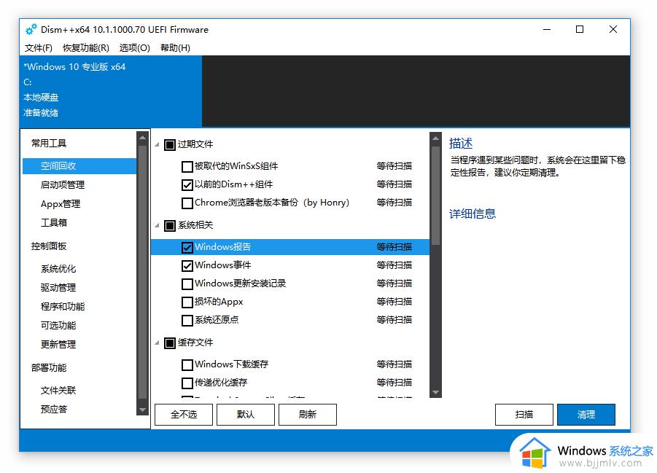This screenshot has width=657, height=473.
Task: Collapse the 过期文件 tree group
Action: click(x=157, y=144)
